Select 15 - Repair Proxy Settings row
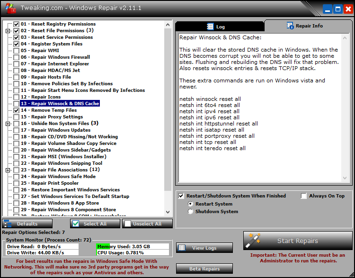The image size is (355, 278). (52, 117)
